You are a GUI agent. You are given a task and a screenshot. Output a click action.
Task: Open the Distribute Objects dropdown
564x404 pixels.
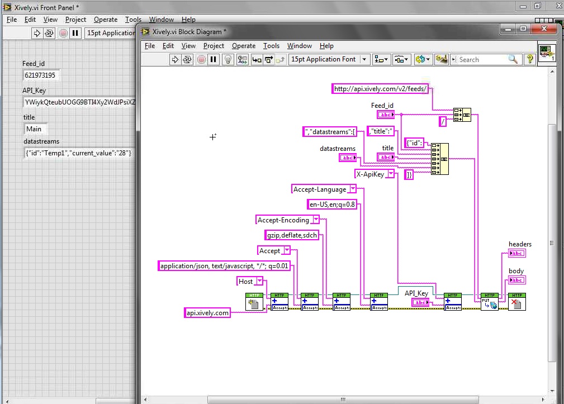401,60
